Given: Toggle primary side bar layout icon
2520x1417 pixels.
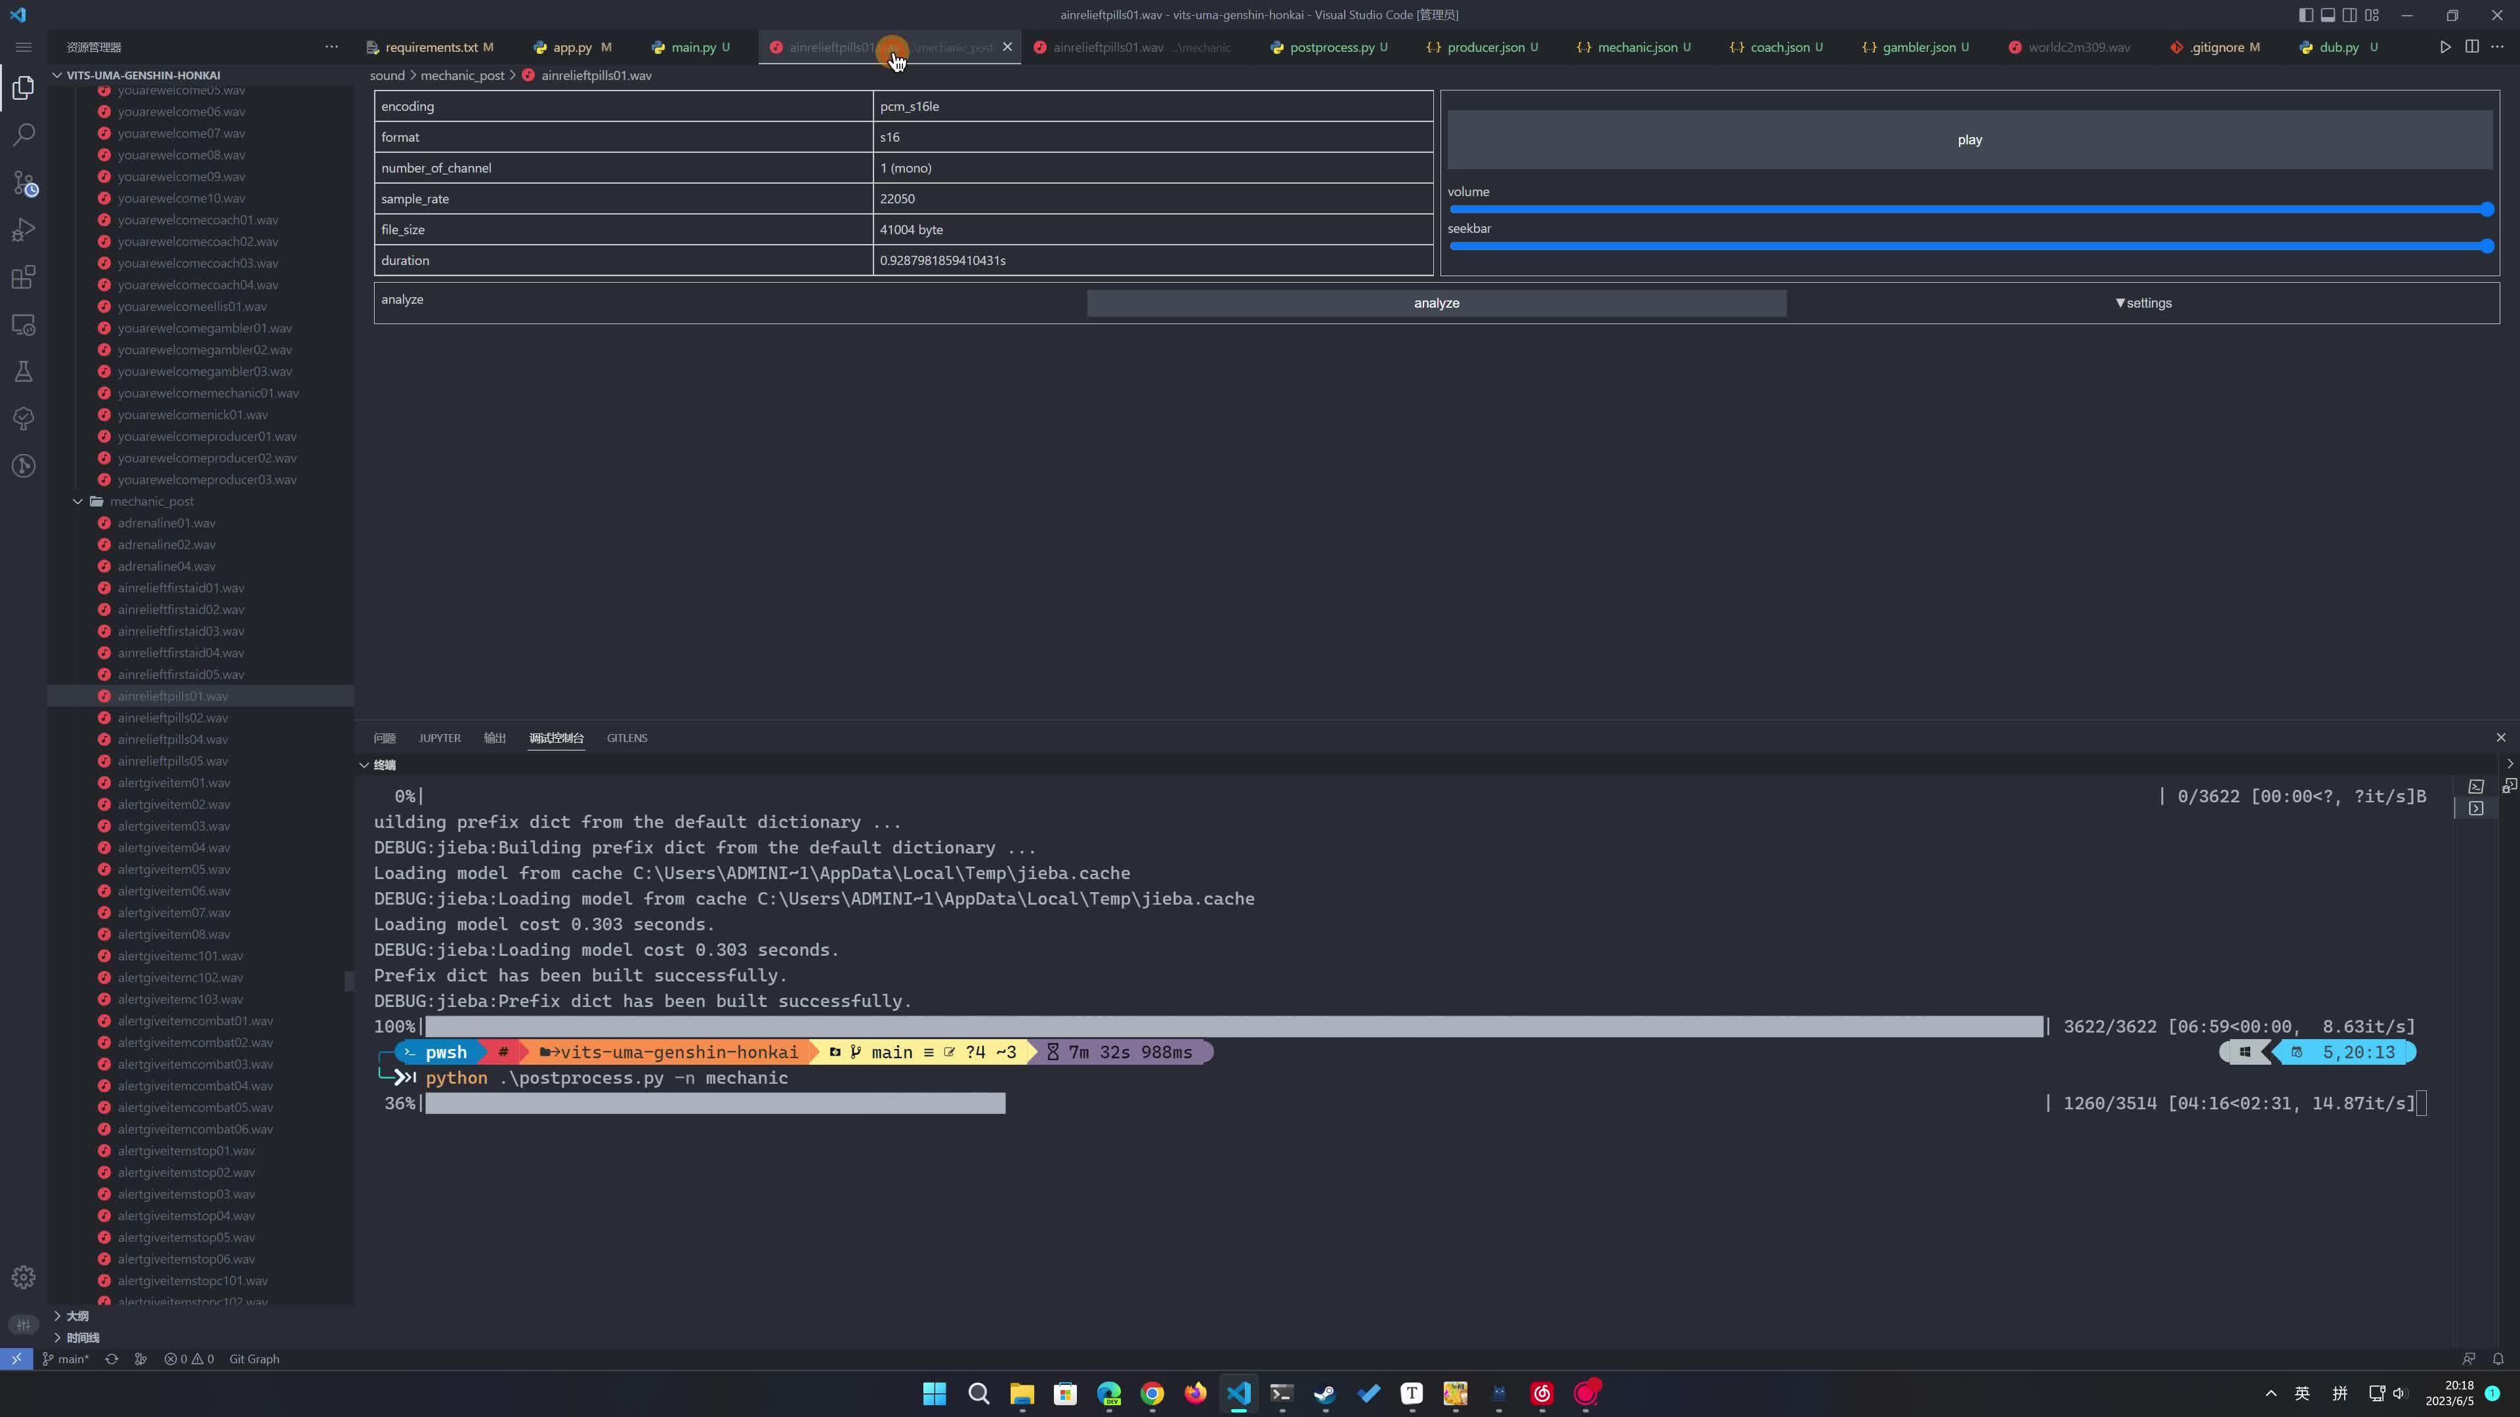Looking at the screenshot, I should tap(2306, 14).
